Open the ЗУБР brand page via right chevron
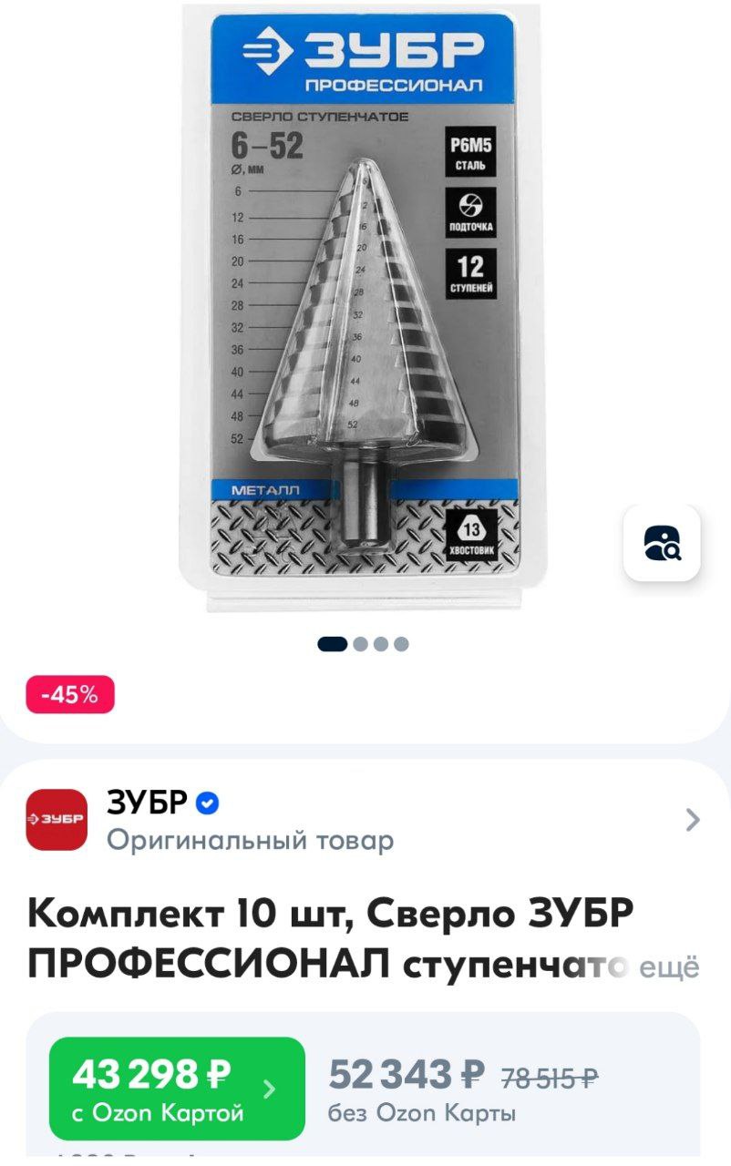This screenshot has height=1166, width=731. tap(693, 820)
